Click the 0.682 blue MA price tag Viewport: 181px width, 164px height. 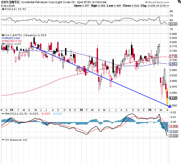(x=173, y=64)
